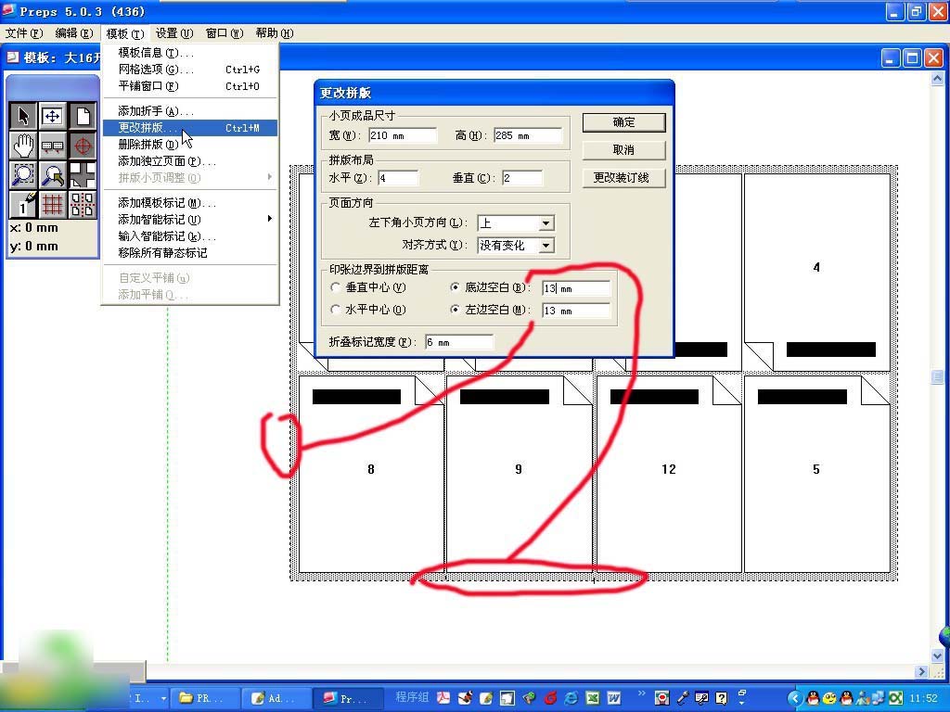Choose 添加独立页面 menu entry

tap(189, 161)
